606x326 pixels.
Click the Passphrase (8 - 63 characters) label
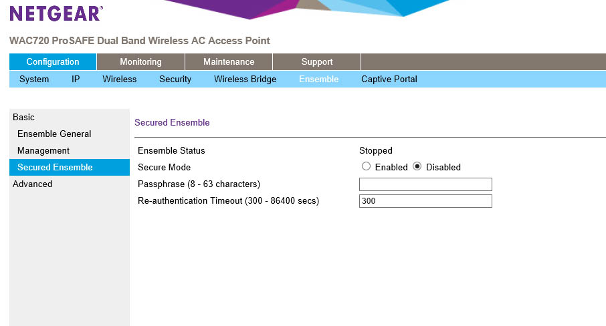coord(199,184)
